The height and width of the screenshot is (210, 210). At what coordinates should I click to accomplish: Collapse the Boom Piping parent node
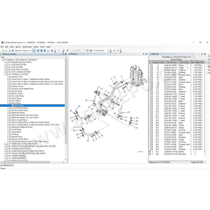click(x=8, y=103)
